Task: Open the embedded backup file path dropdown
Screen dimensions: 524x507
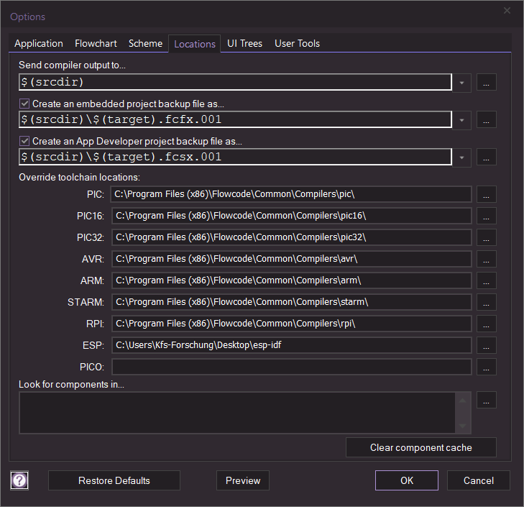Action: pyautogui.click(x=461, y=119)
